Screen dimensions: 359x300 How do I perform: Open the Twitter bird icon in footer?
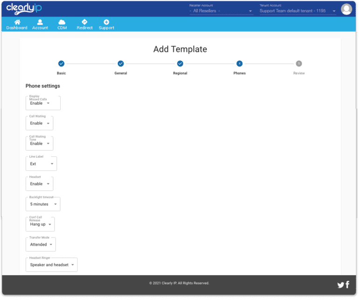(340, 285)
